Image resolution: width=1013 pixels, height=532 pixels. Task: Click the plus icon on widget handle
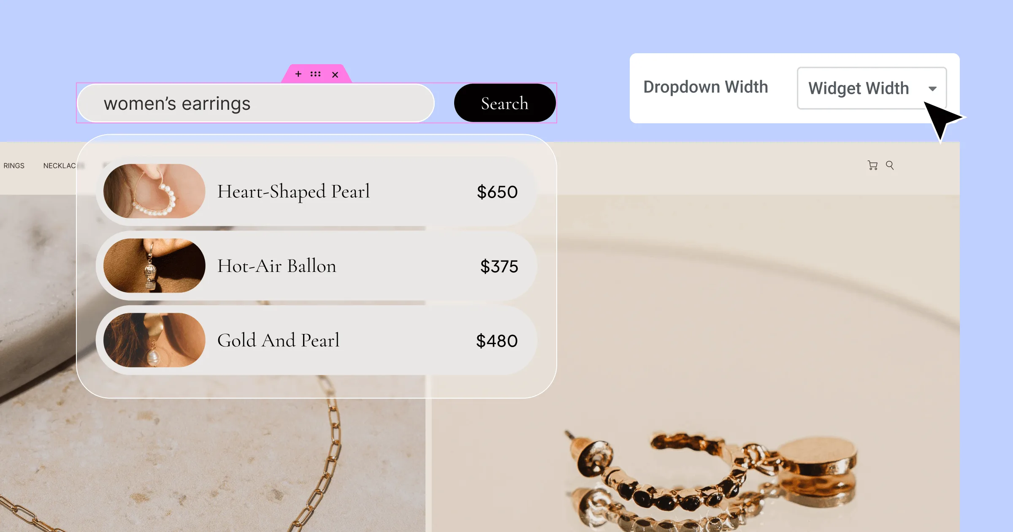click(298, 74)
